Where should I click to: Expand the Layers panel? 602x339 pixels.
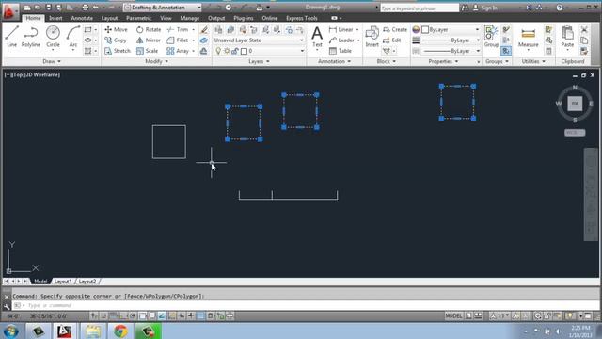click(259, 61)
